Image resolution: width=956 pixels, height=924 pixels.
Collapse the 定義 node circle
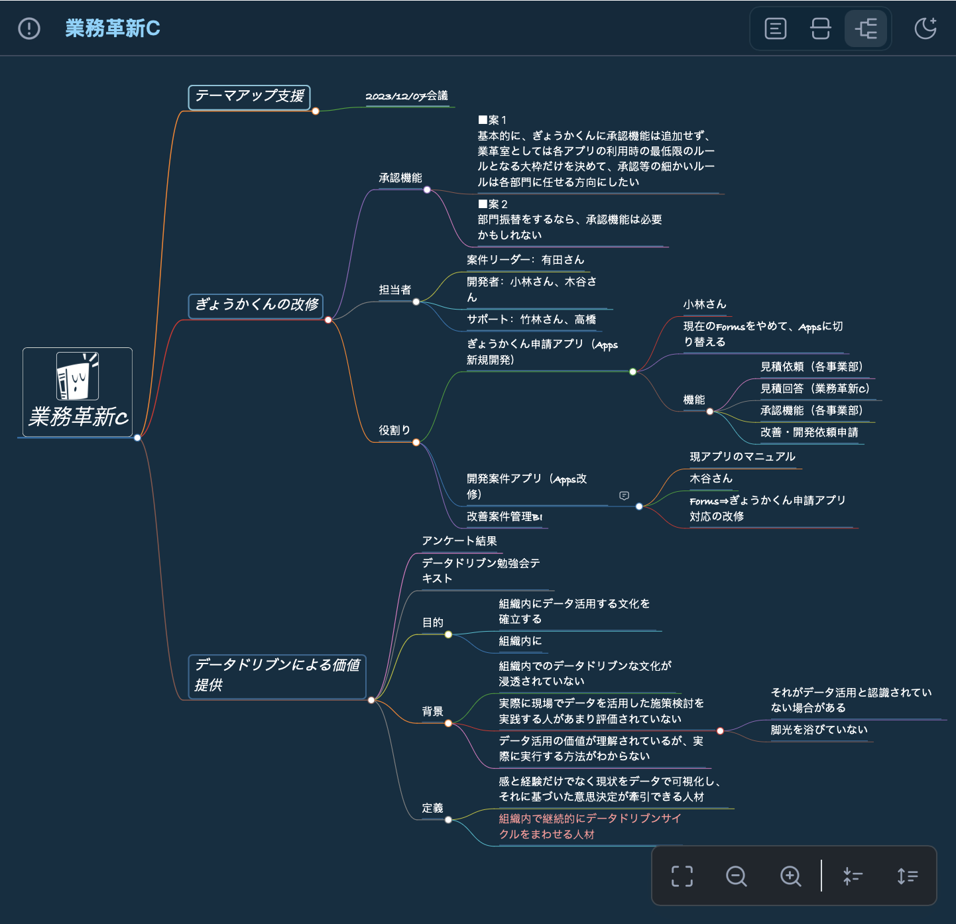tap(448, 820)
